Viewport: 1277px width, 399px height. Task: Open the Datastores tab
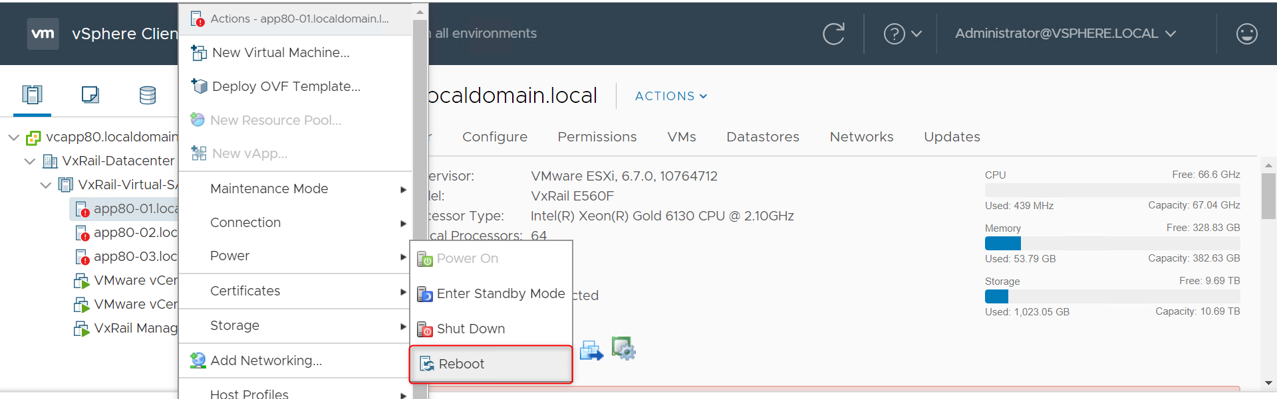tap(762, 137)
